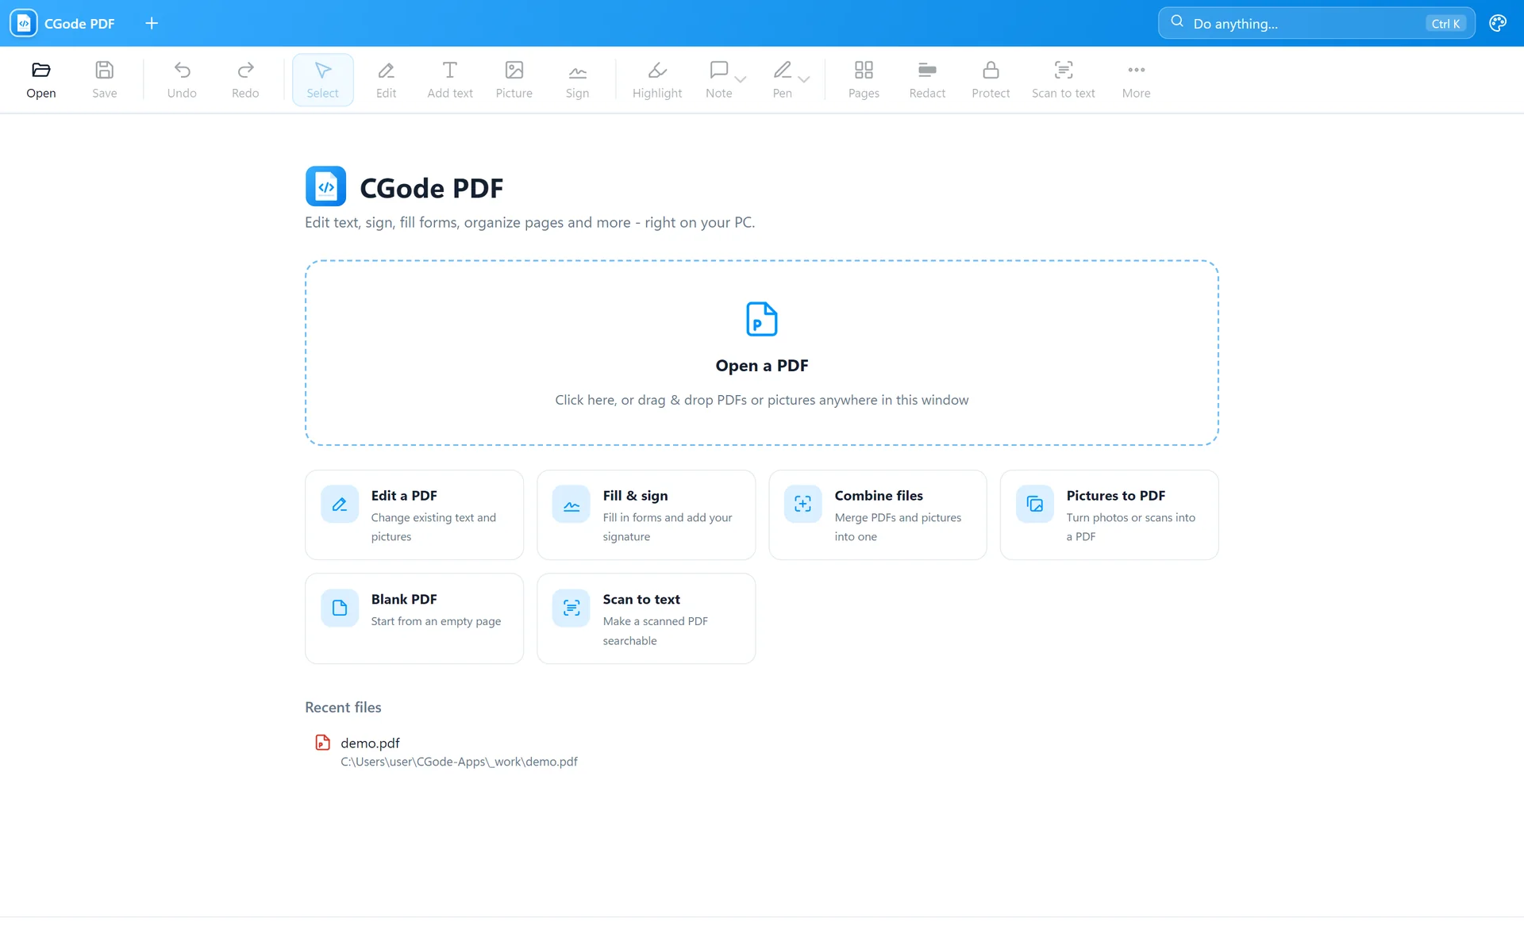This screenshot has width=1524, height=952.
Task: Add a new tab with plus button
Action: [152, 23]
